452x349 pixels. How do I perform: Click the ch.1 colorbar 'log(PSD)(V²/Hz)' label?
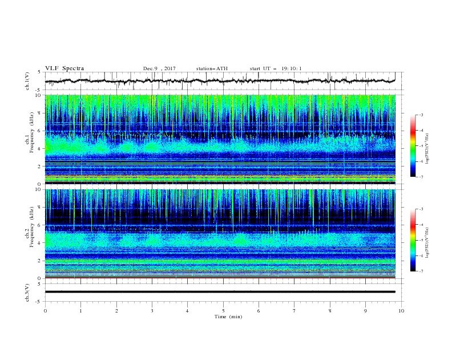tap(427, 149)
